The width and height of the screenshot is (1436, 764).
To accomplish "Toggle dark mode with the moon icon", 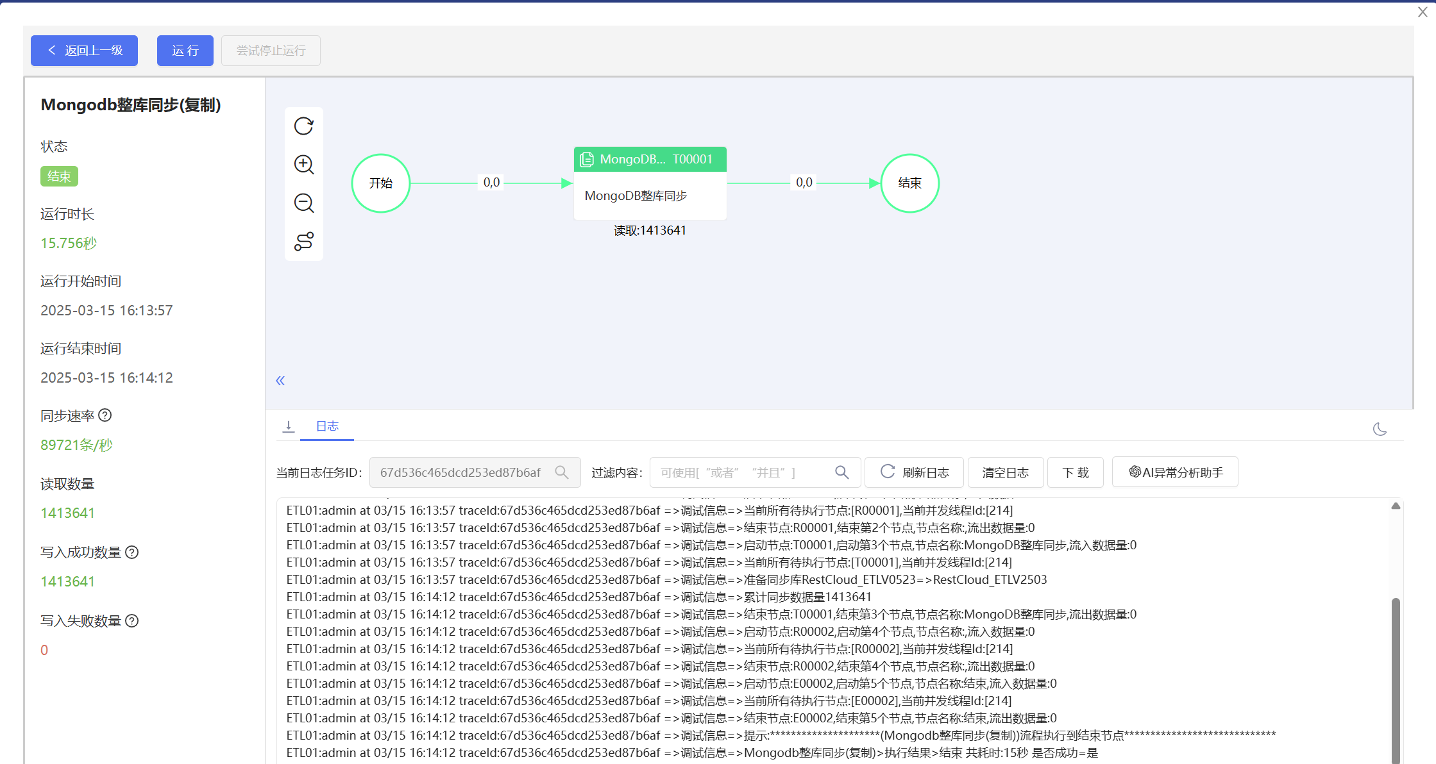I will pyautogui.click(x=1380, y=429).
